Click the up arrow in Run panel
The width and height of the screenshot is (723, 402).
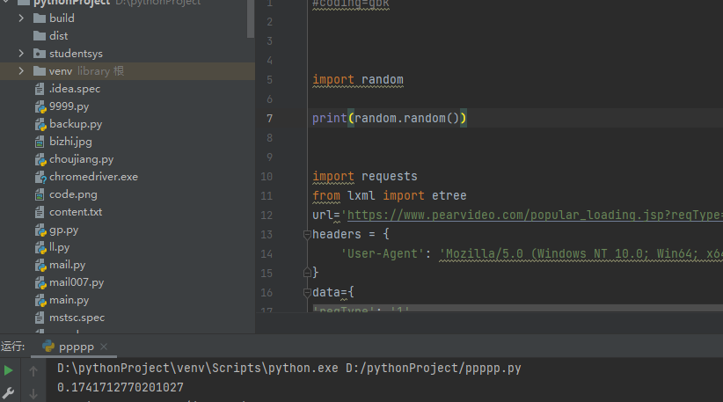(33, 370)
